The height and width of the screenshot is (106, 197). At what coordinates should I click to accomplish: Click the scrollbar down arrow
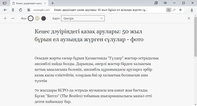click(196, 105)
